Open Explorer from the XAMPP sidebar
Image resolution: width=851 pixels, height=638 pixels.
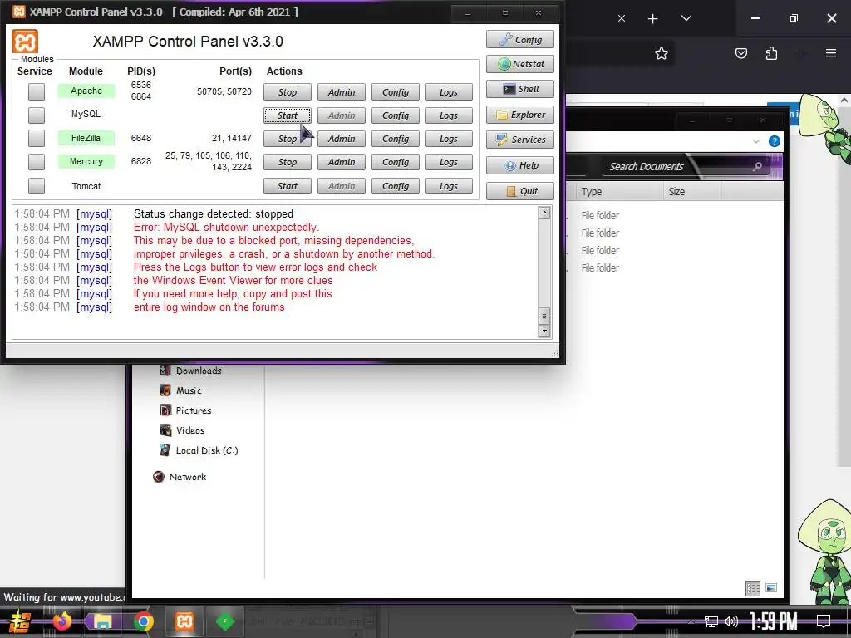(x=520, y=115)
